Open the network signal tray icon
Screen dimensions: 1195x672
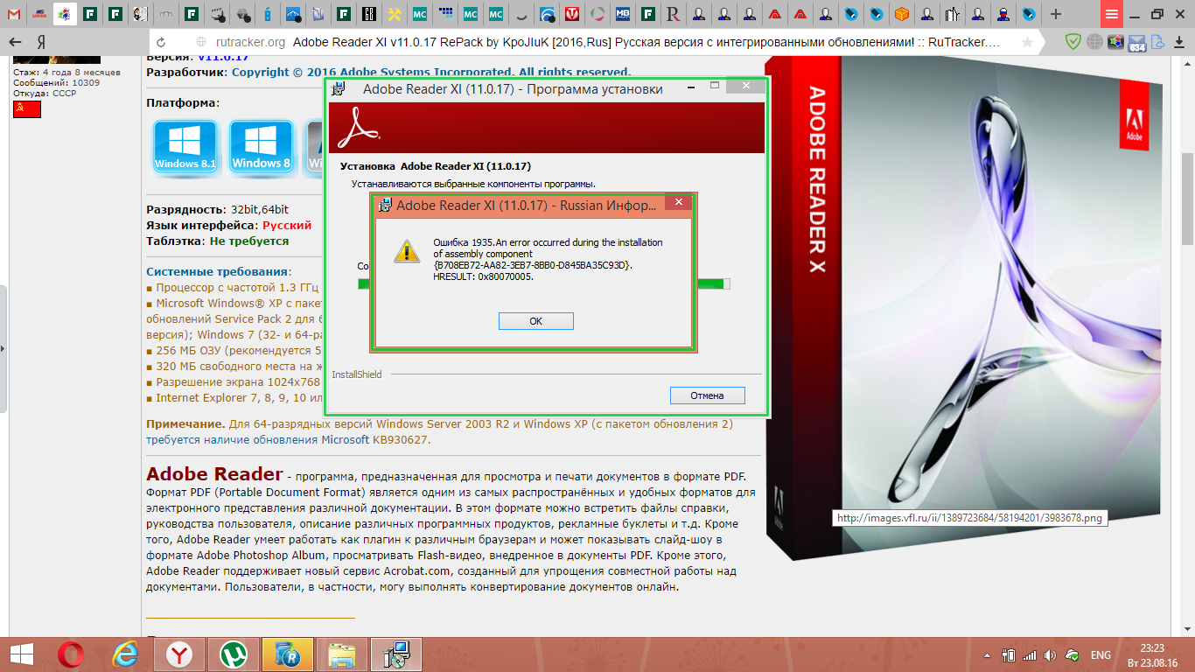1029,654
